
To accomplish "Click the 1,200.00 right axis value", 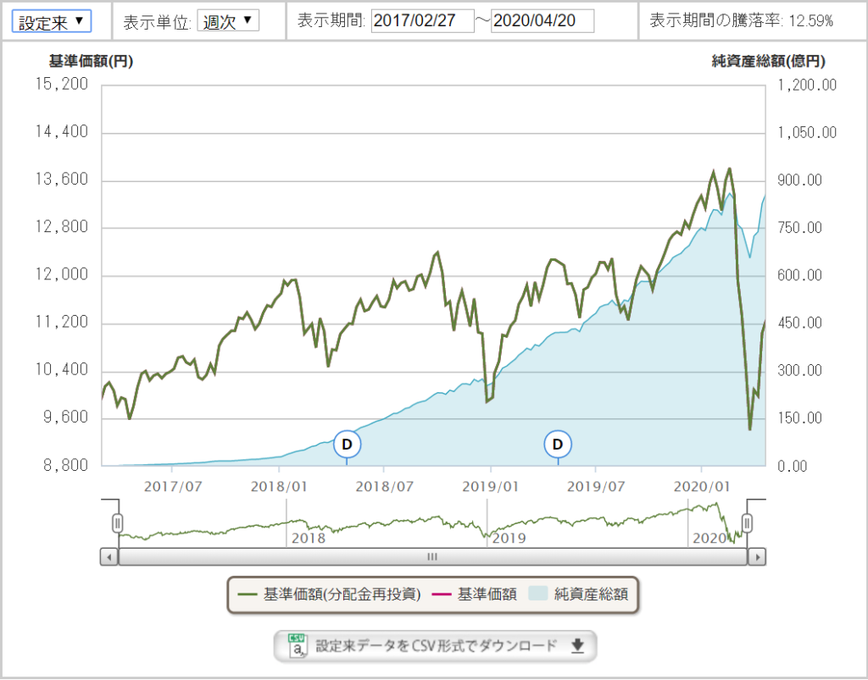I will [x=807, y=86].
